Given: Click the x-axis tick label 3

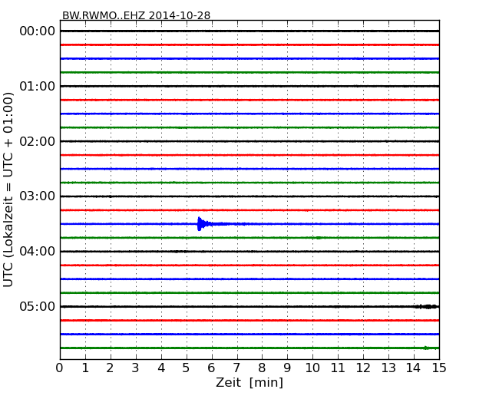Looking at the screenshot, I should pos(136,368).
